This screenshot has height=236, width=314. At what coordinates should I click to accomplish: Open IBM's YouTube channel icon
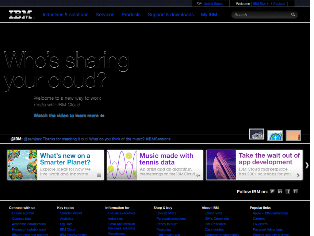tap(296, 191)
